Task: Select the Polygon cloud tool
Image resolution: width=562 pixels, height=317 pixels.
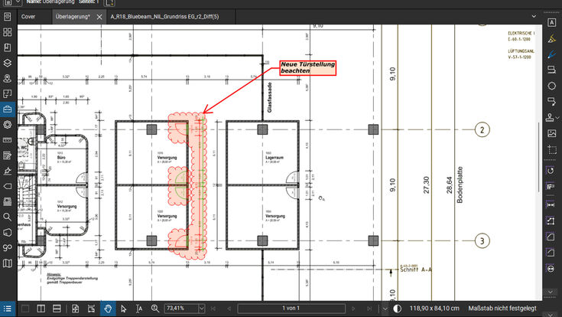Action: pos(551,86)
